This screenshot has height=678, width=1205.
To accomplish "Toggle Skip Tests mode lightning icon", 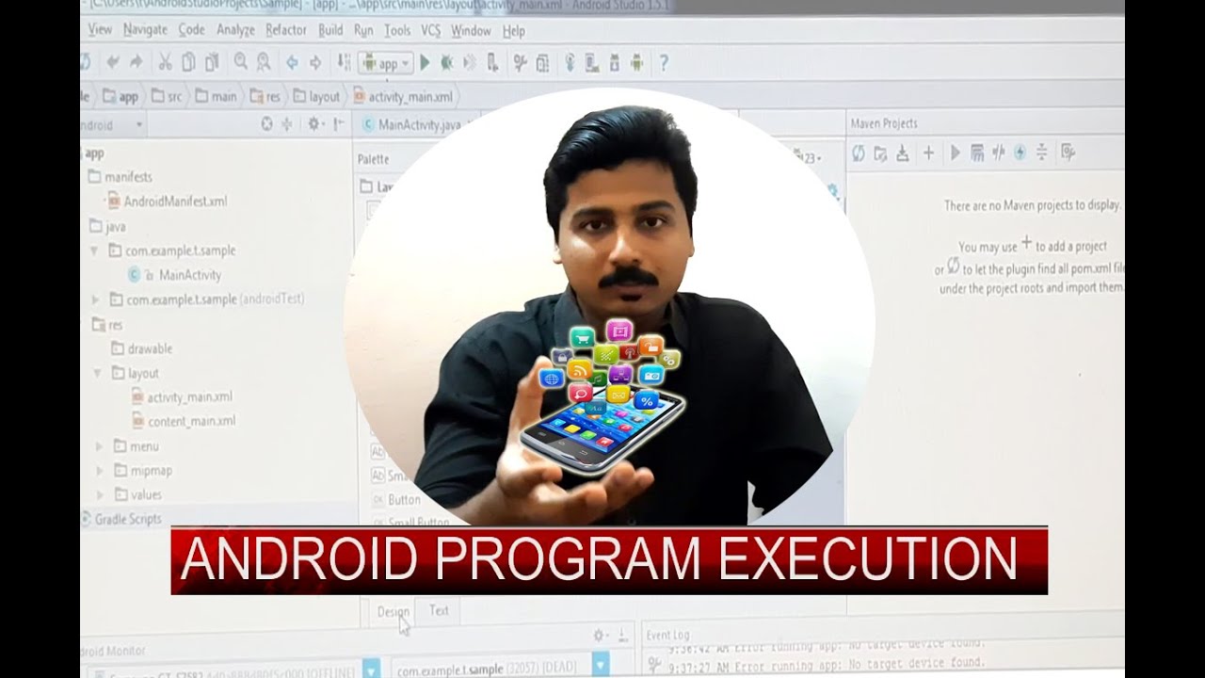I will [1020, 153].
